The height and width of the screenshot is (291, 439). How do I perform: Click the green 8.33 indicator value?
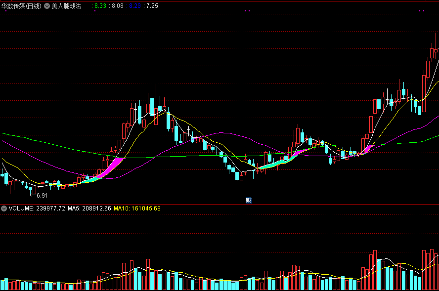tap(100, 6)
